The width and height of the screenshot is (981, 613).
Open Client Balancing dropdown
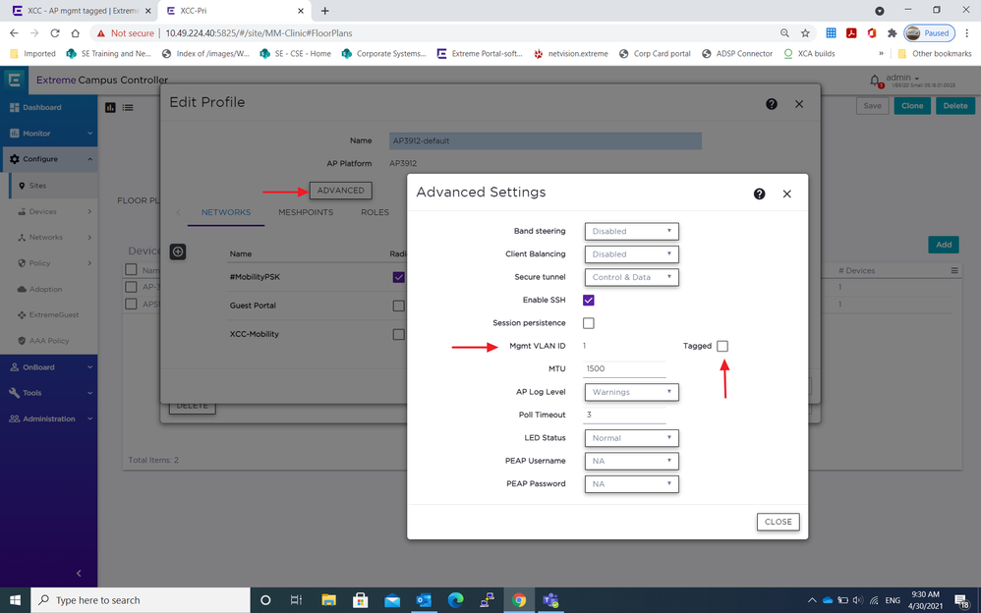coord(631,254)
